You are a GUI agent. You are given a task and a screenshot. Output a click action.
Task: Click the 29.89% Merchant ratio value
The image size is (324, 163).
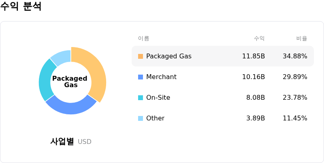pyautogui.click(x=295, y=77)
